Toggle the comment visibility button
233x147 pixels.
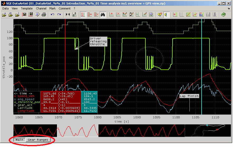pyautogui.click(x=167, y=14)
